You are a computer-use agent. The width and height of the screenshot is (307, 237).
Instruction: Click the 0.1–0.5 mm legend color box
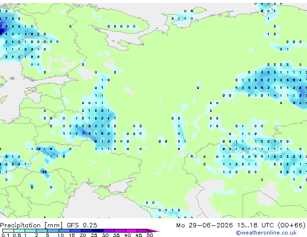[x=8, y=231]
